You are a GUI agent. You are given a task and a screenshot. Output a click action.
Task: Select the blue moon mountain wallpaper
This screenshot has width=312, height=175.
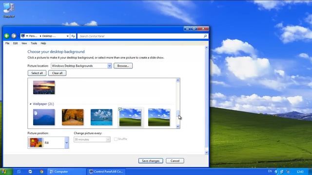coord(44,117)
